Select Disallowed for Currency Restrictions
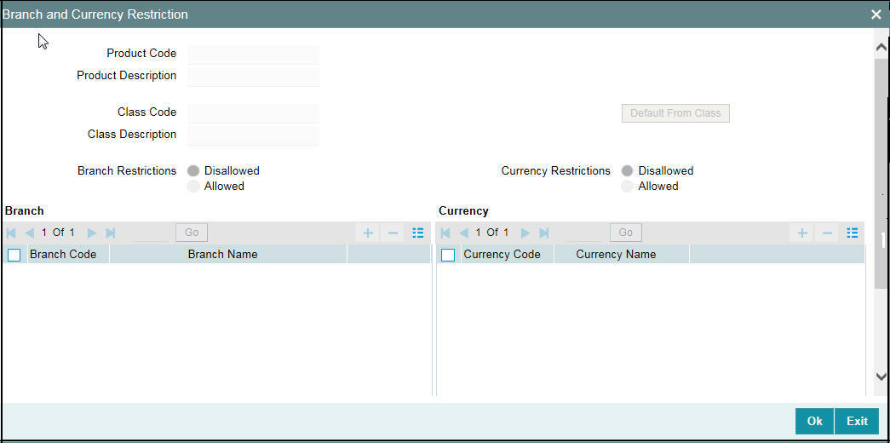 tap(627, 171)
